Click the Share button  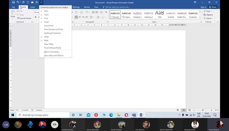tap(212, 7)
